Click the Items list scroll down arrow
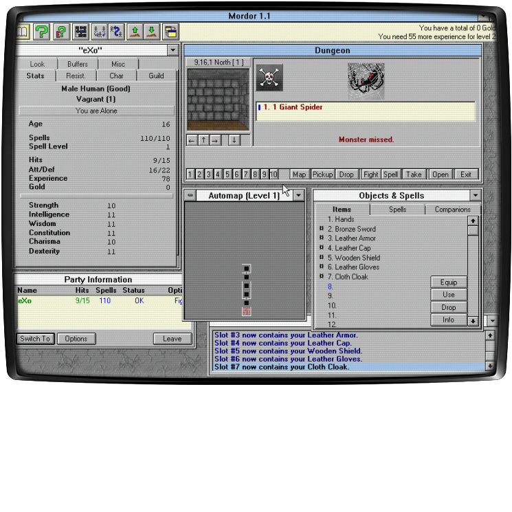 [473, 322]
